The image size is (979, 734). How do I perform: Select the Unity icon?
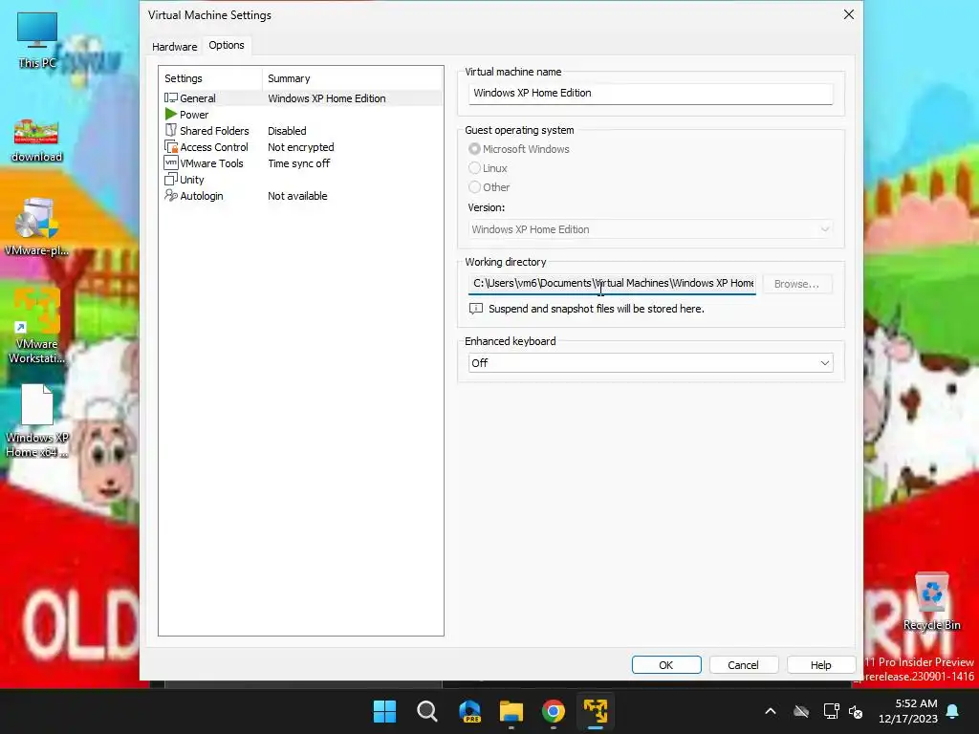point(170,179)
